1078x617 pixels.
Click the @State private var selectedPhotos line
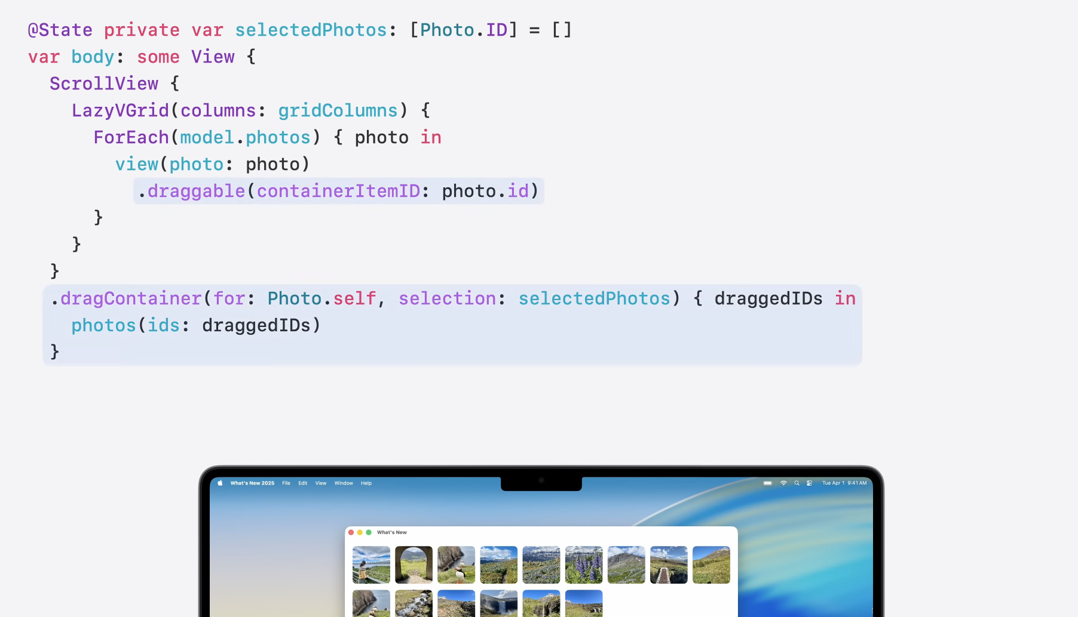point(300,30)
